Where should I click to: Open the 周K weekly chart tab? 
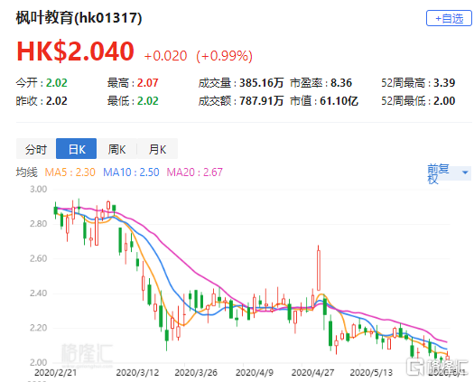pyautogui.click(x=117, y=149)
